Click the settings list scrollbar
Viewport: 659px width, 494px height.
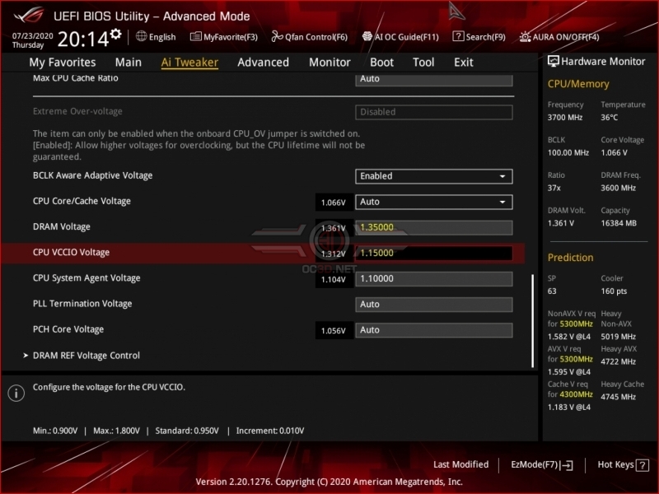pos(532,321)
